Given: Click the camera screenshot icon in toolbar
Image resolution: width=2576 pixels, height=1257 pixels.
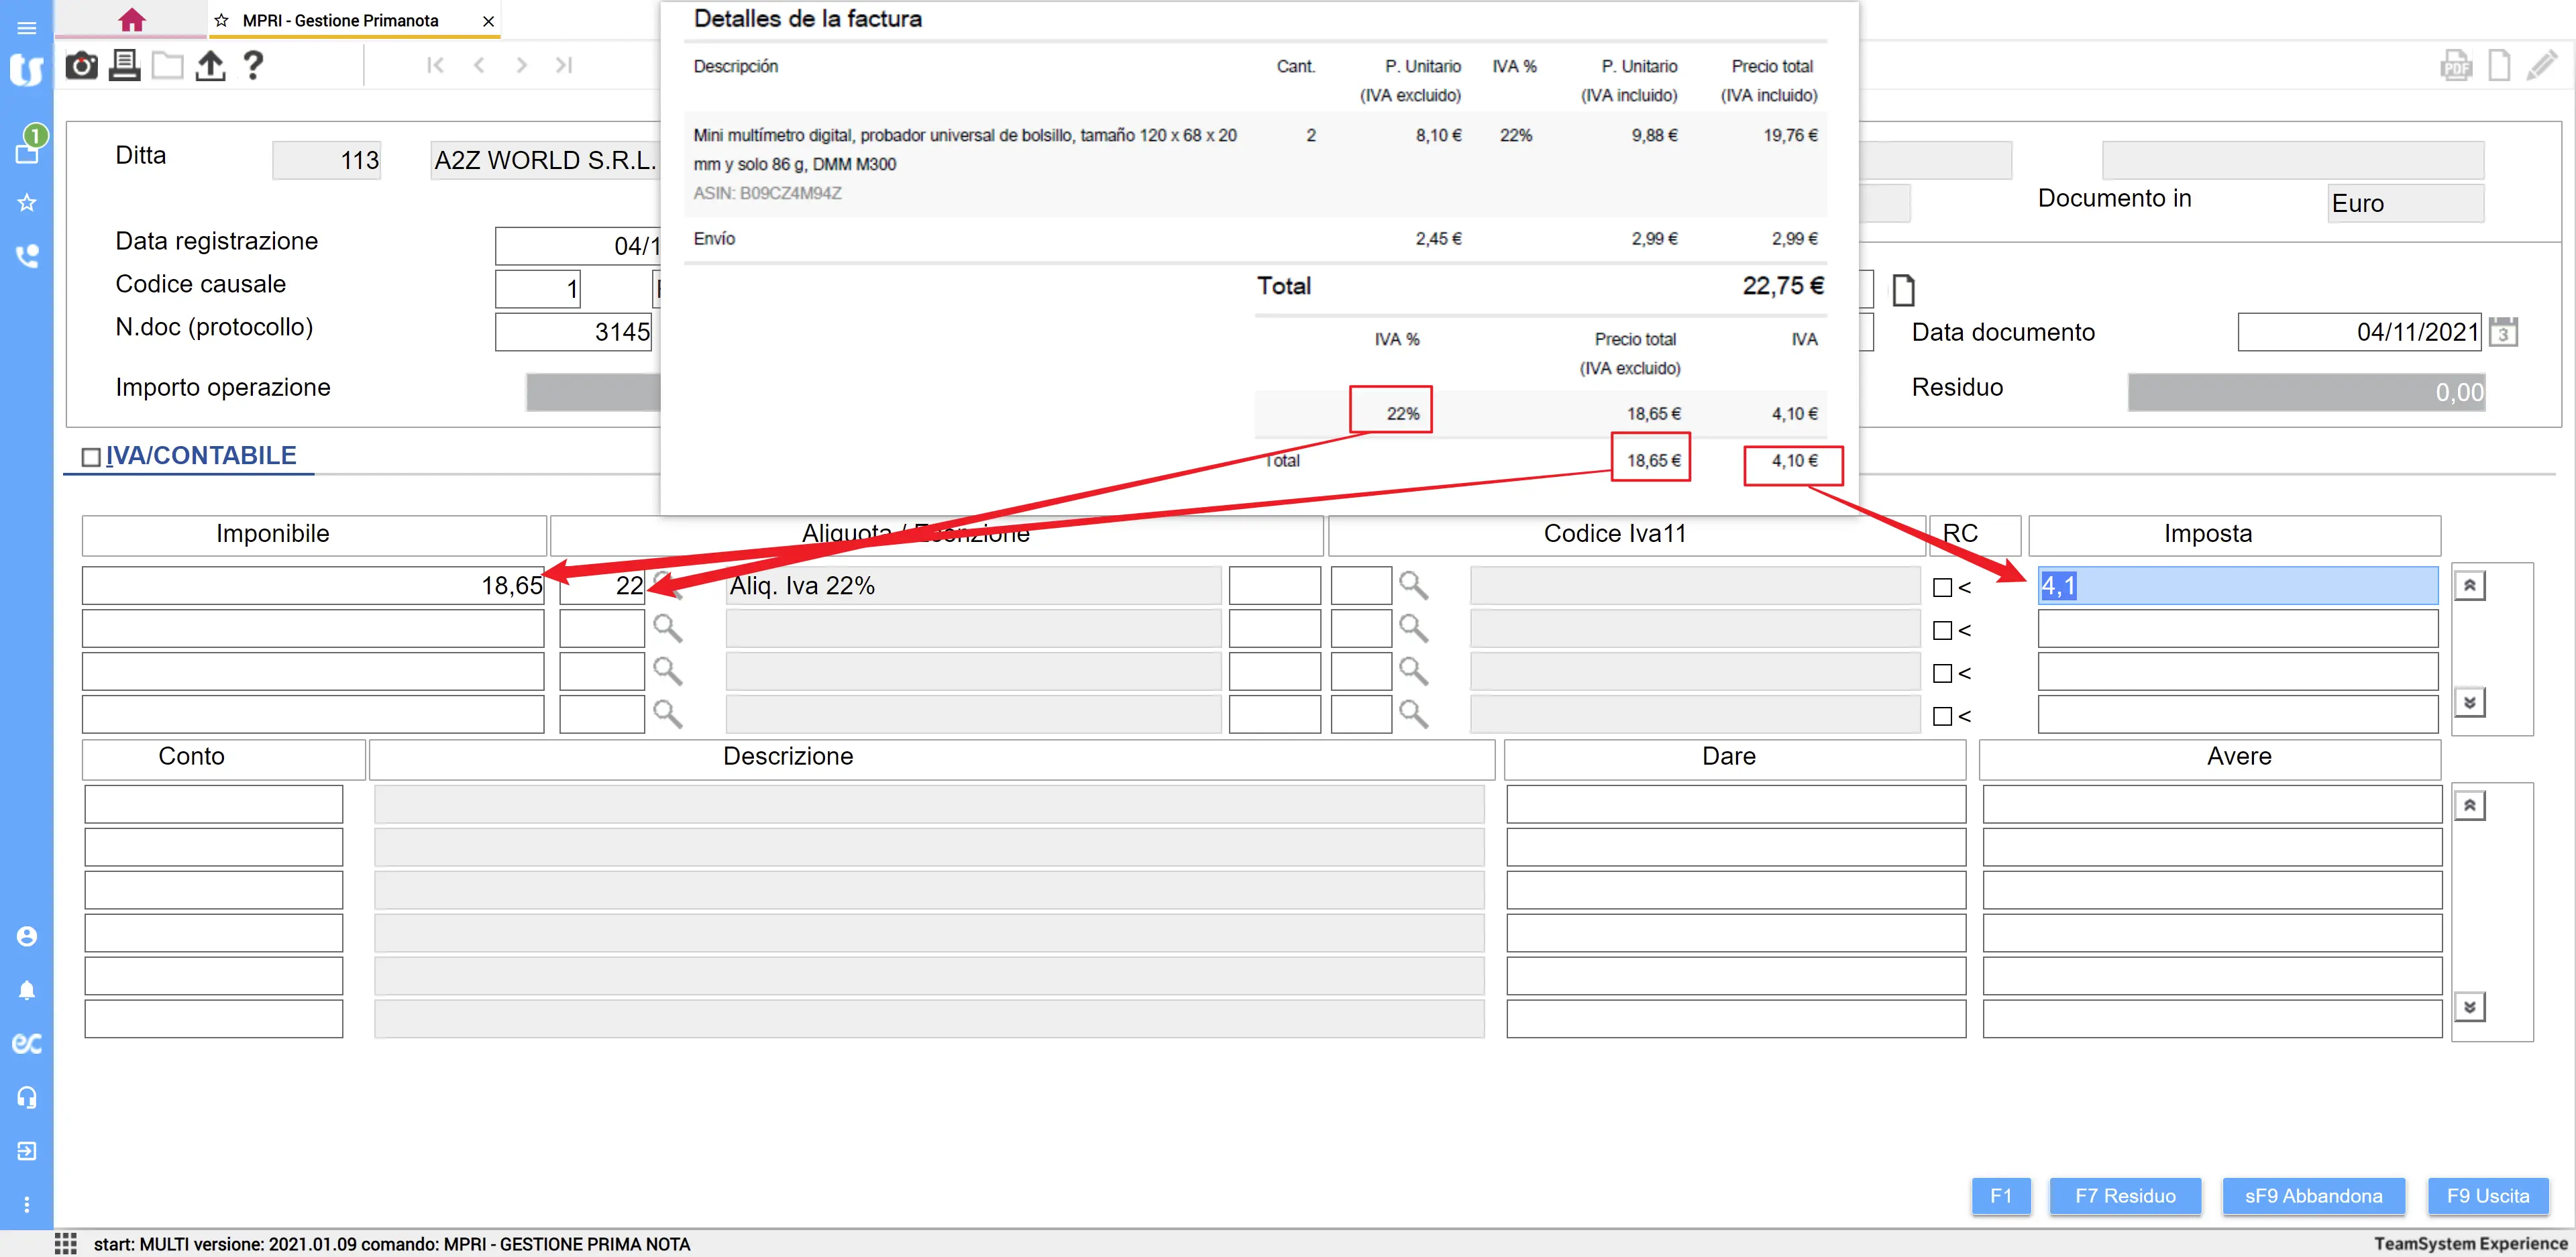Looking at the screenshot, I should 81,66.
